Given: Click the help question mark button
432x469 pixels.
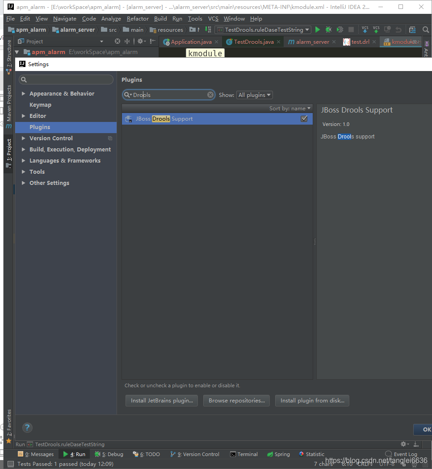Looking at the screenshot, I should 27,427.
